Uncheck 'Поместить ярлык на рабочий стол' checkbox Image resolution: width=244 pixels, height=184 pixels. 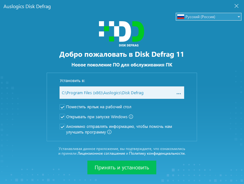click(62, 107)
